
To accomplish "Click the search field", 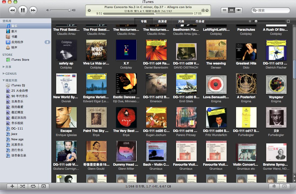I will click(x=271, y=10).
